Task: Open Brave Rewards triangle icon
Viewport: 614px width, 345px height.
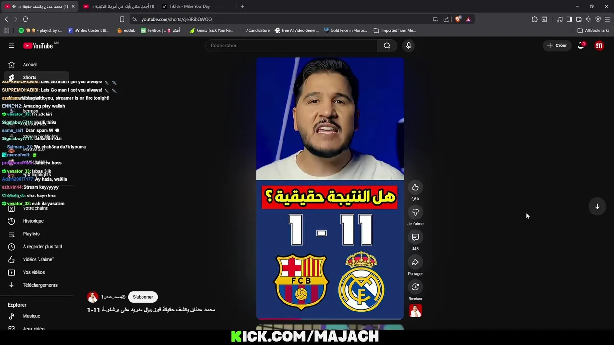Action: coord(468,19)
